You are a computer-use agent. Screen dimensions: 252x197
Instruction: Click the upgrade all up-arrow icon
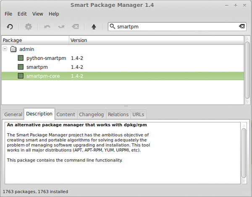tap(94, 26)
